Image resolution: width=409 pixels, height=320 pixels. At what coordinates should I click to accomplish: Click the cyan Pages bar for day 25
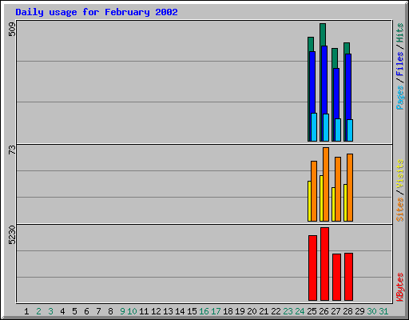tap(314, 127)
